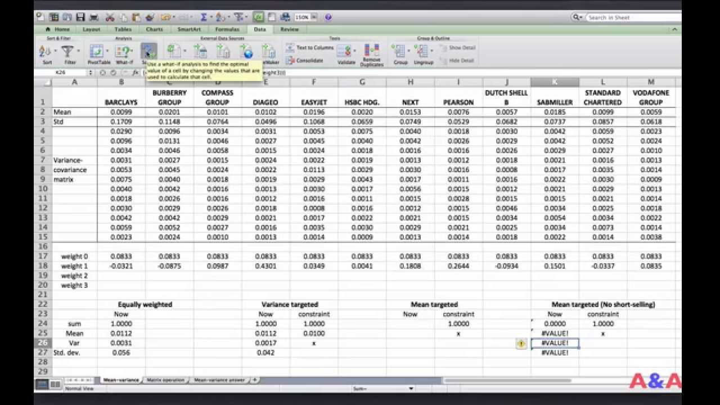This screenshot has width=720, height=405.
Task: Click the error warning icon beside #VALUE!
Action: click(x=521, y=343)
